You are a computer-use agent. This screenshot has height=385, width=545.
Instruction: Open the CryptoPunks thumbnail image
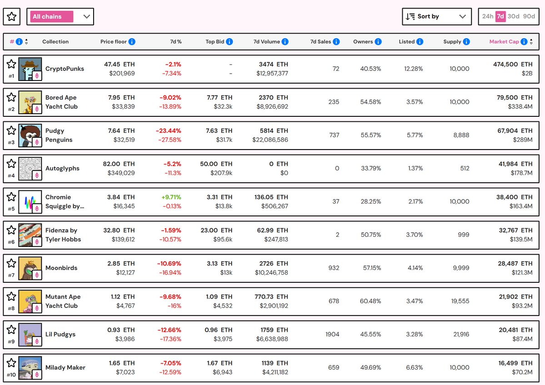[x=30, y=69]
